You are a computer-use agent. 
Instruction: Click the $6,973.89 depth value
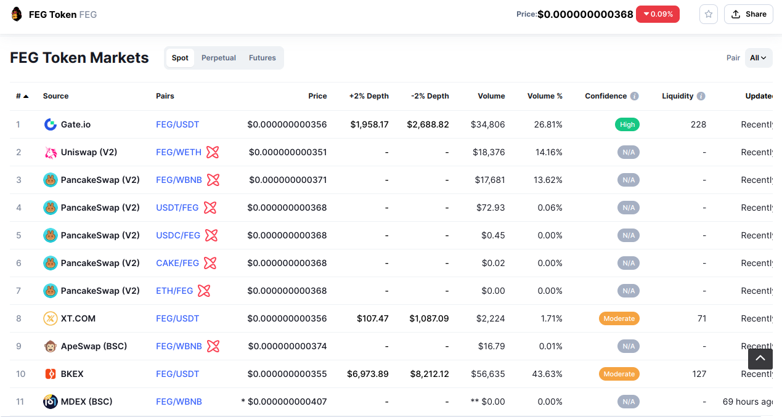click(x=368, y=374)
